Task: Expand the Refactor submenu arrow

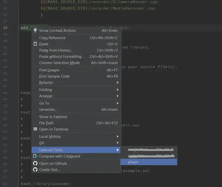Action: click(x=118, y=83)
